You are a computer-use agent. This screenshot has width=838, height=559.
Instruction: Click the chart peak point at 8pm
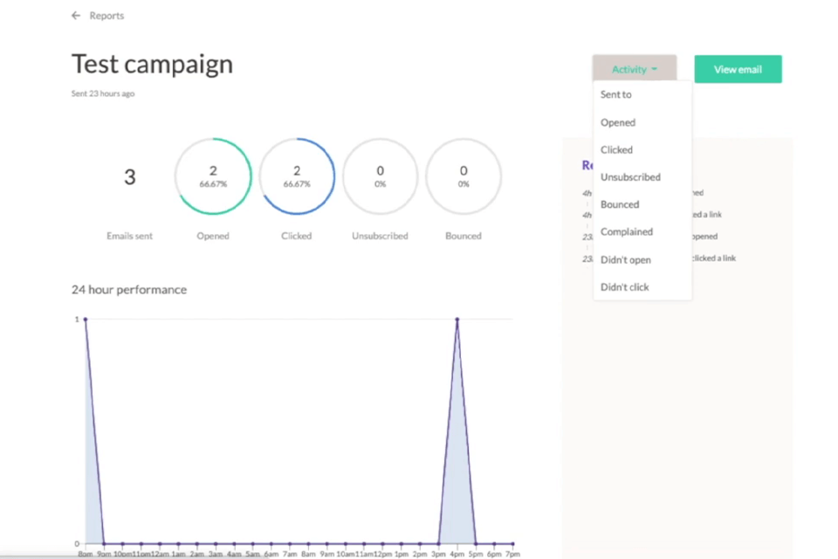pyautogui.click(x=86, y=320)
